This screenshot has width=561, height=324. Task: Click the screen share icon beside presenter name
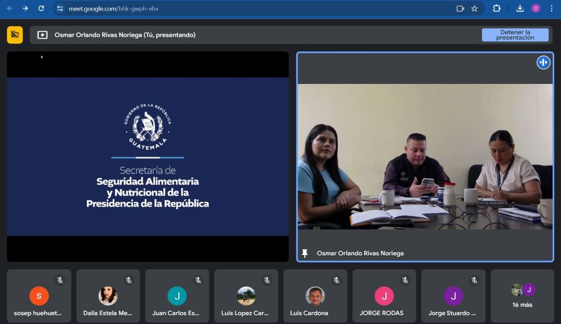pyautogui.click(x=42, y=35)
